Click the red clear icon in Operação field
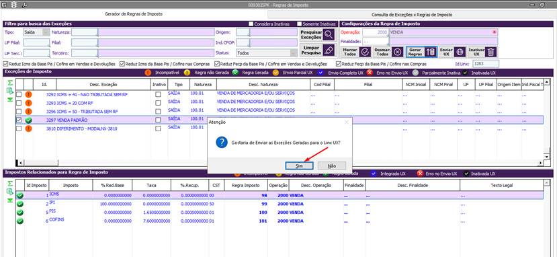This screenshot has width=557, height=257. click(x=494, y=32)
